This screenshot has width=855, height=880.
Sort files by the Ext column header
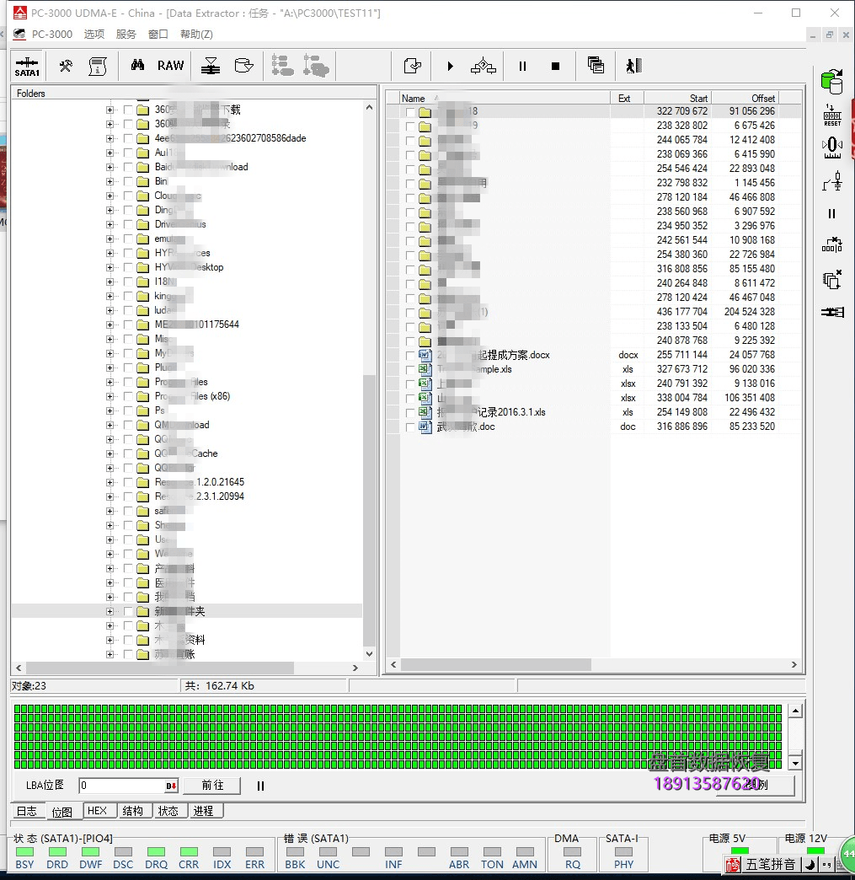point(627,99)
